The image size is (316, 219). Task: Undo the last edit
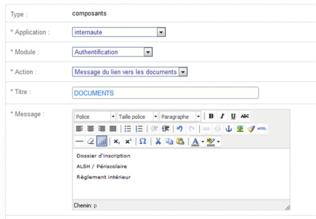click(x=179, y=129)
